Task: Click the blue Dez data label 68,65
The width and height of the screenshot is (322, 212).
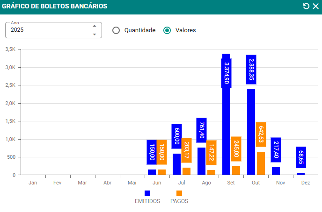Action: point(300,157)
